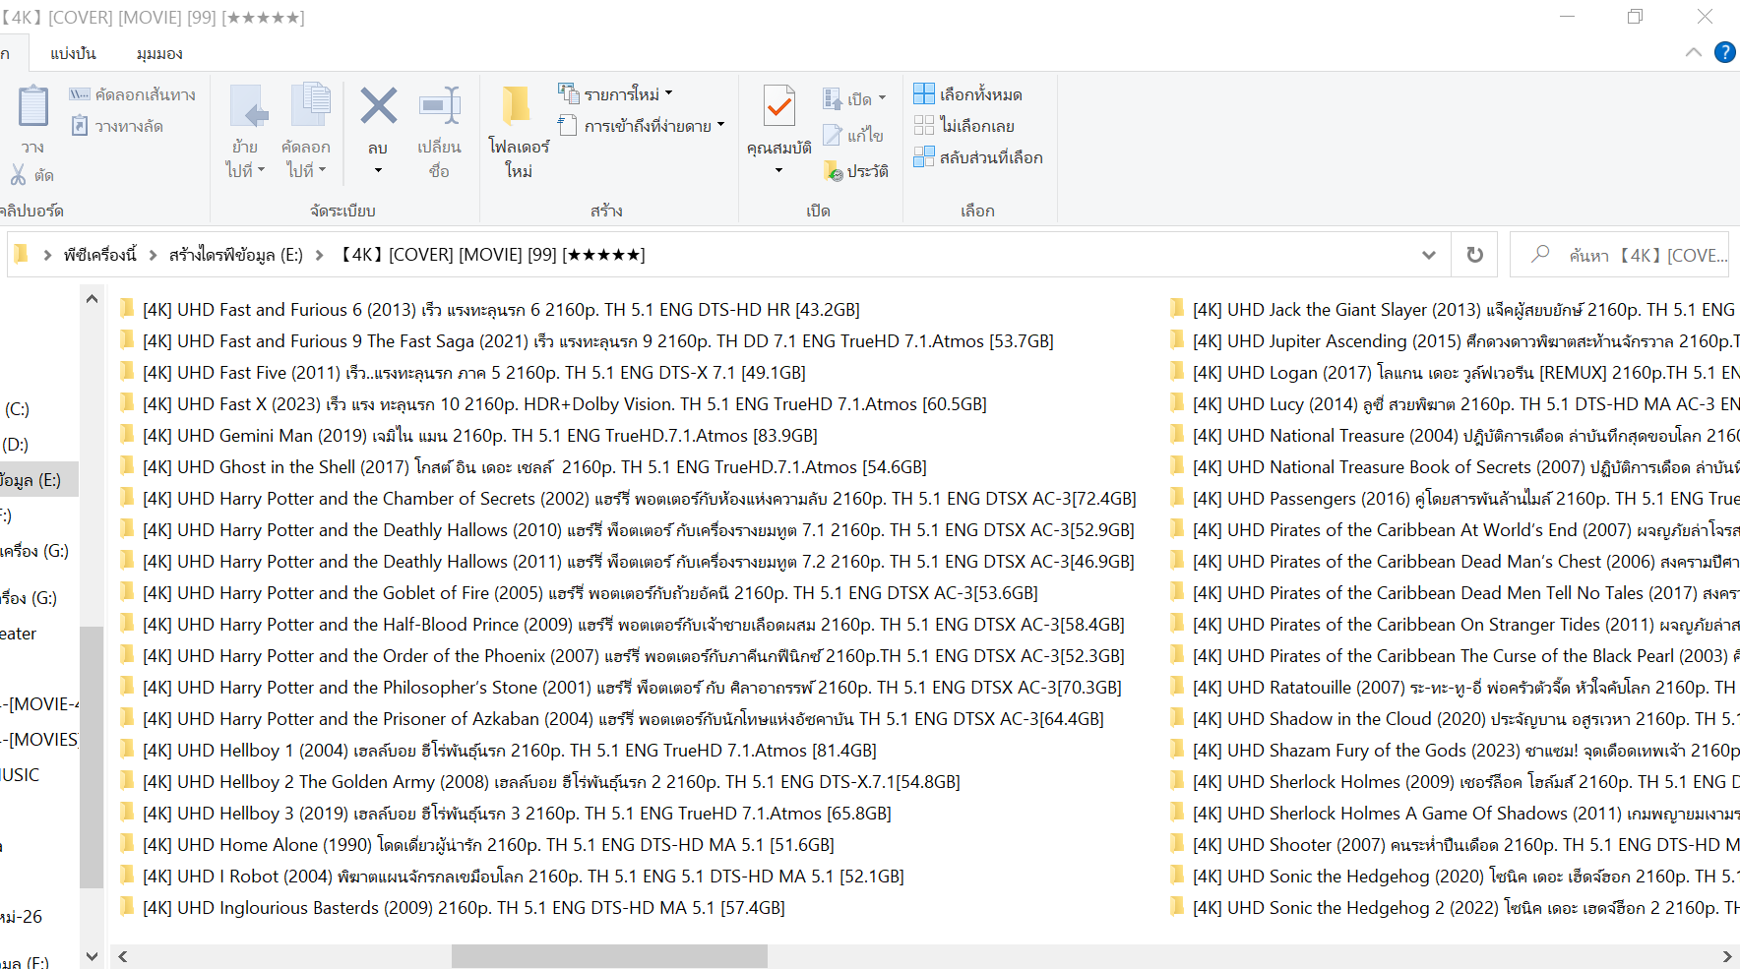Click the New folder icon
The height and width of the screenshot is (969, 1740).
point(517,105)
